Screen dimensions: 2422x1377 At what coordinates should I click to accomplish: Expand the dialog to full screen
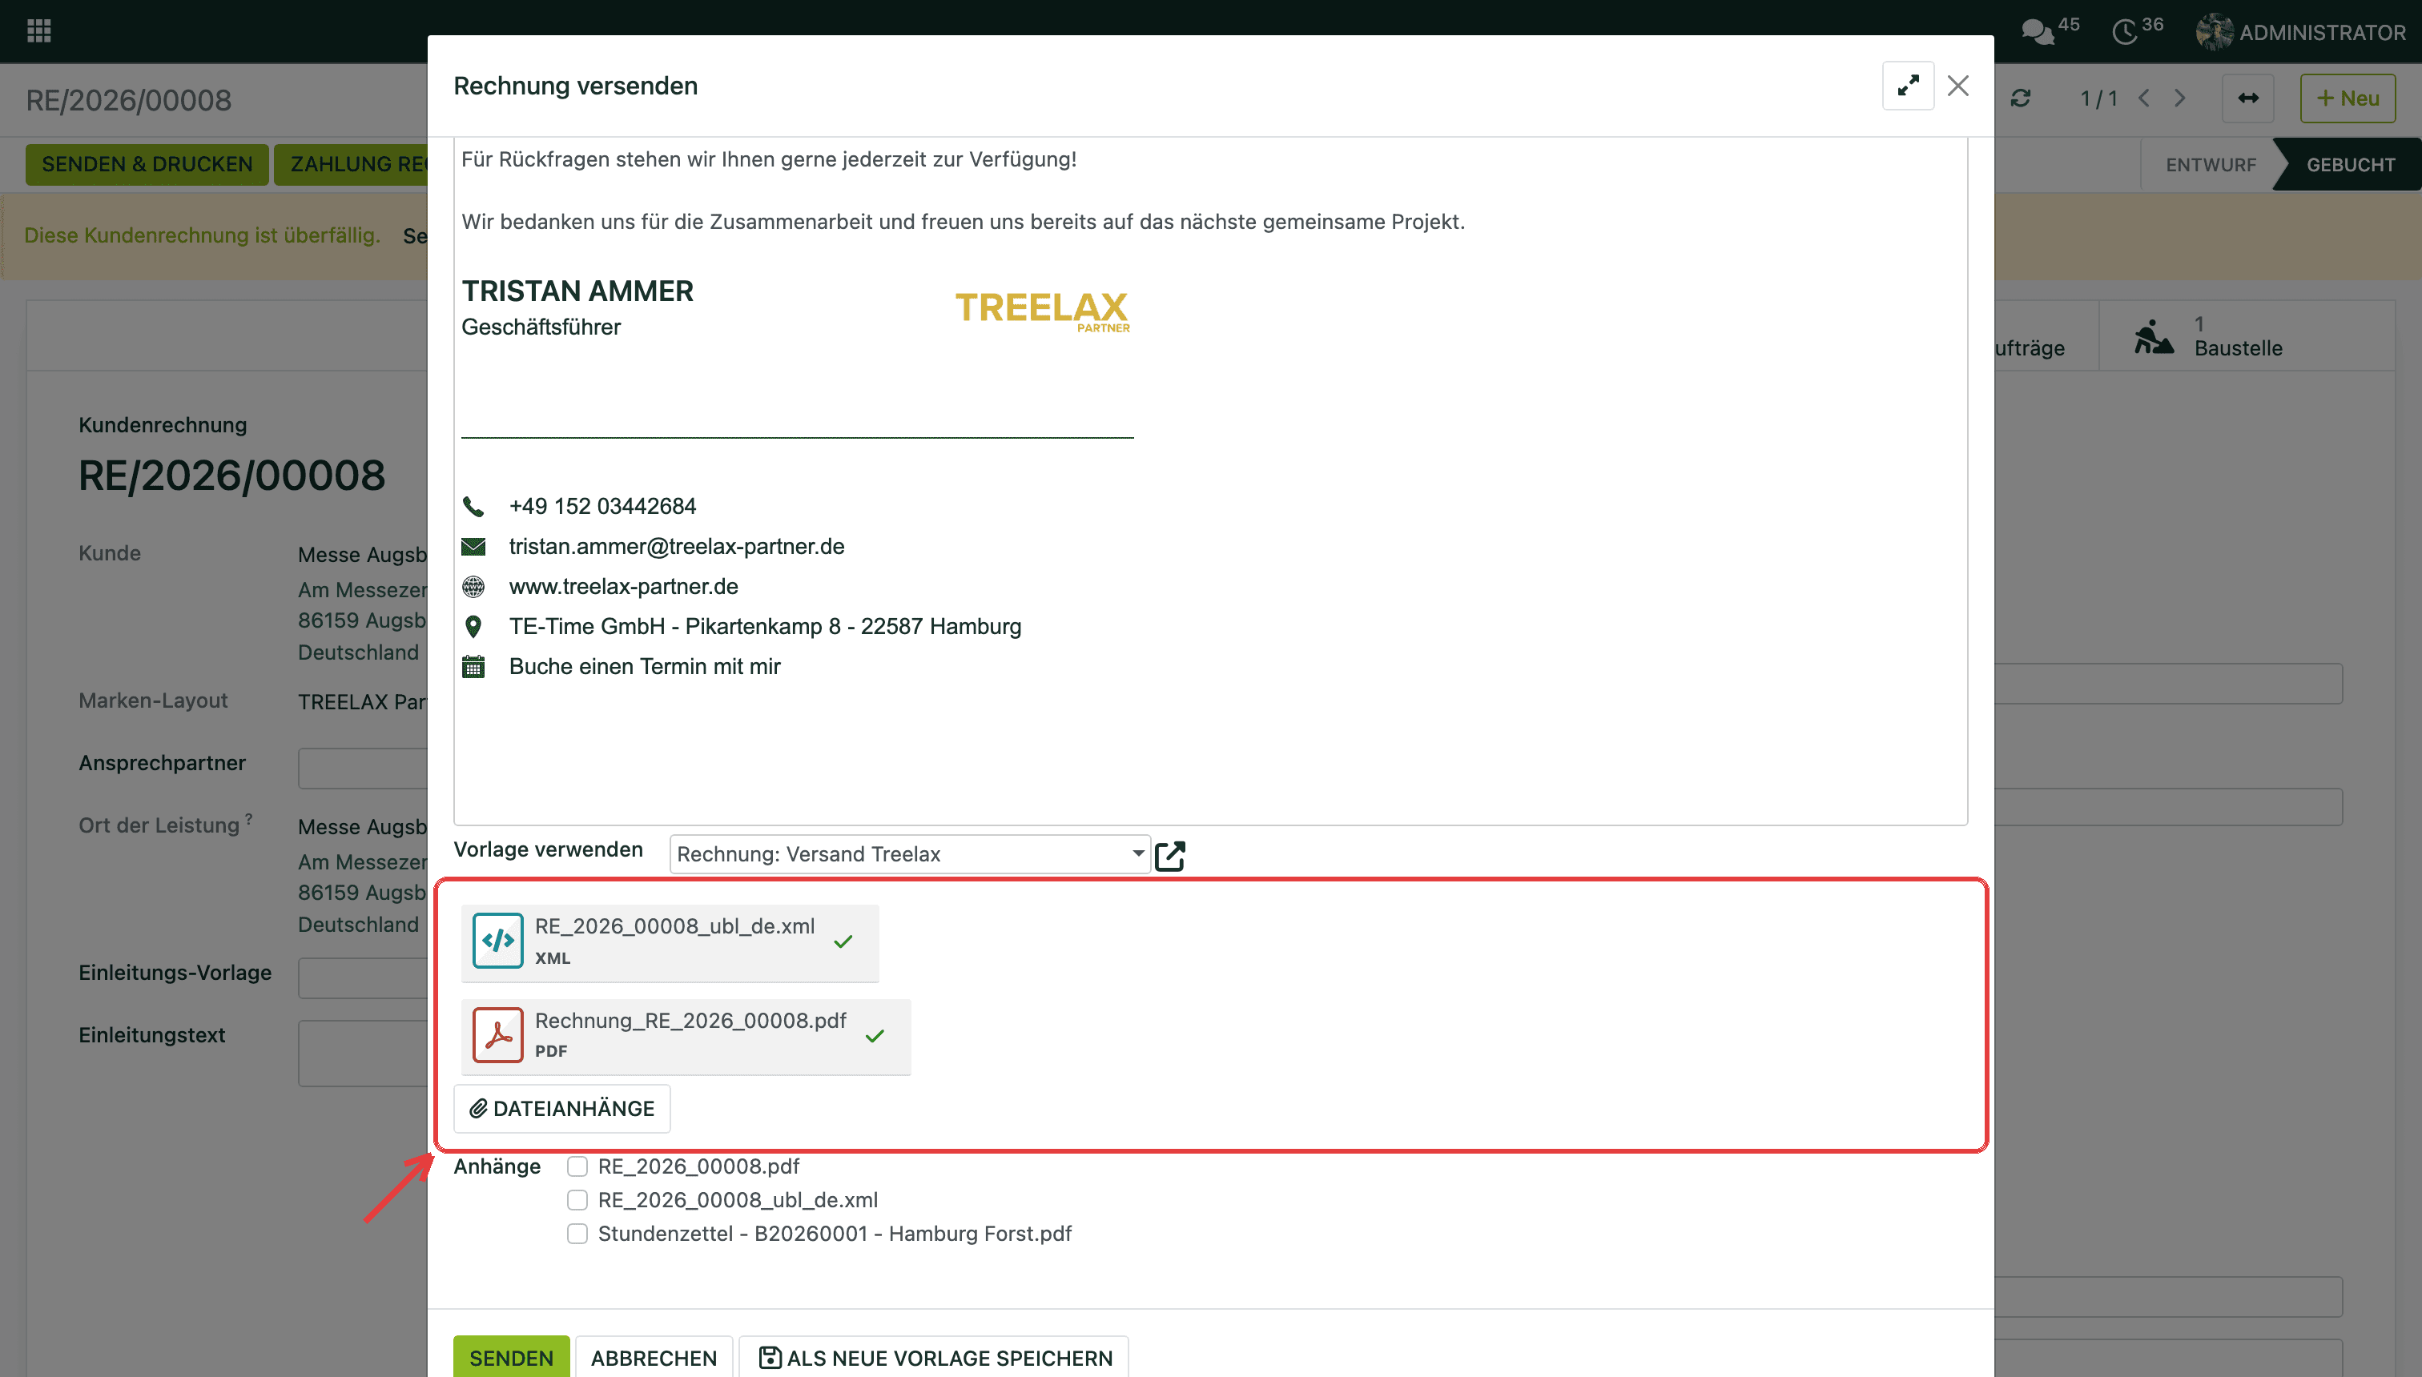[x=1907, y=86]
